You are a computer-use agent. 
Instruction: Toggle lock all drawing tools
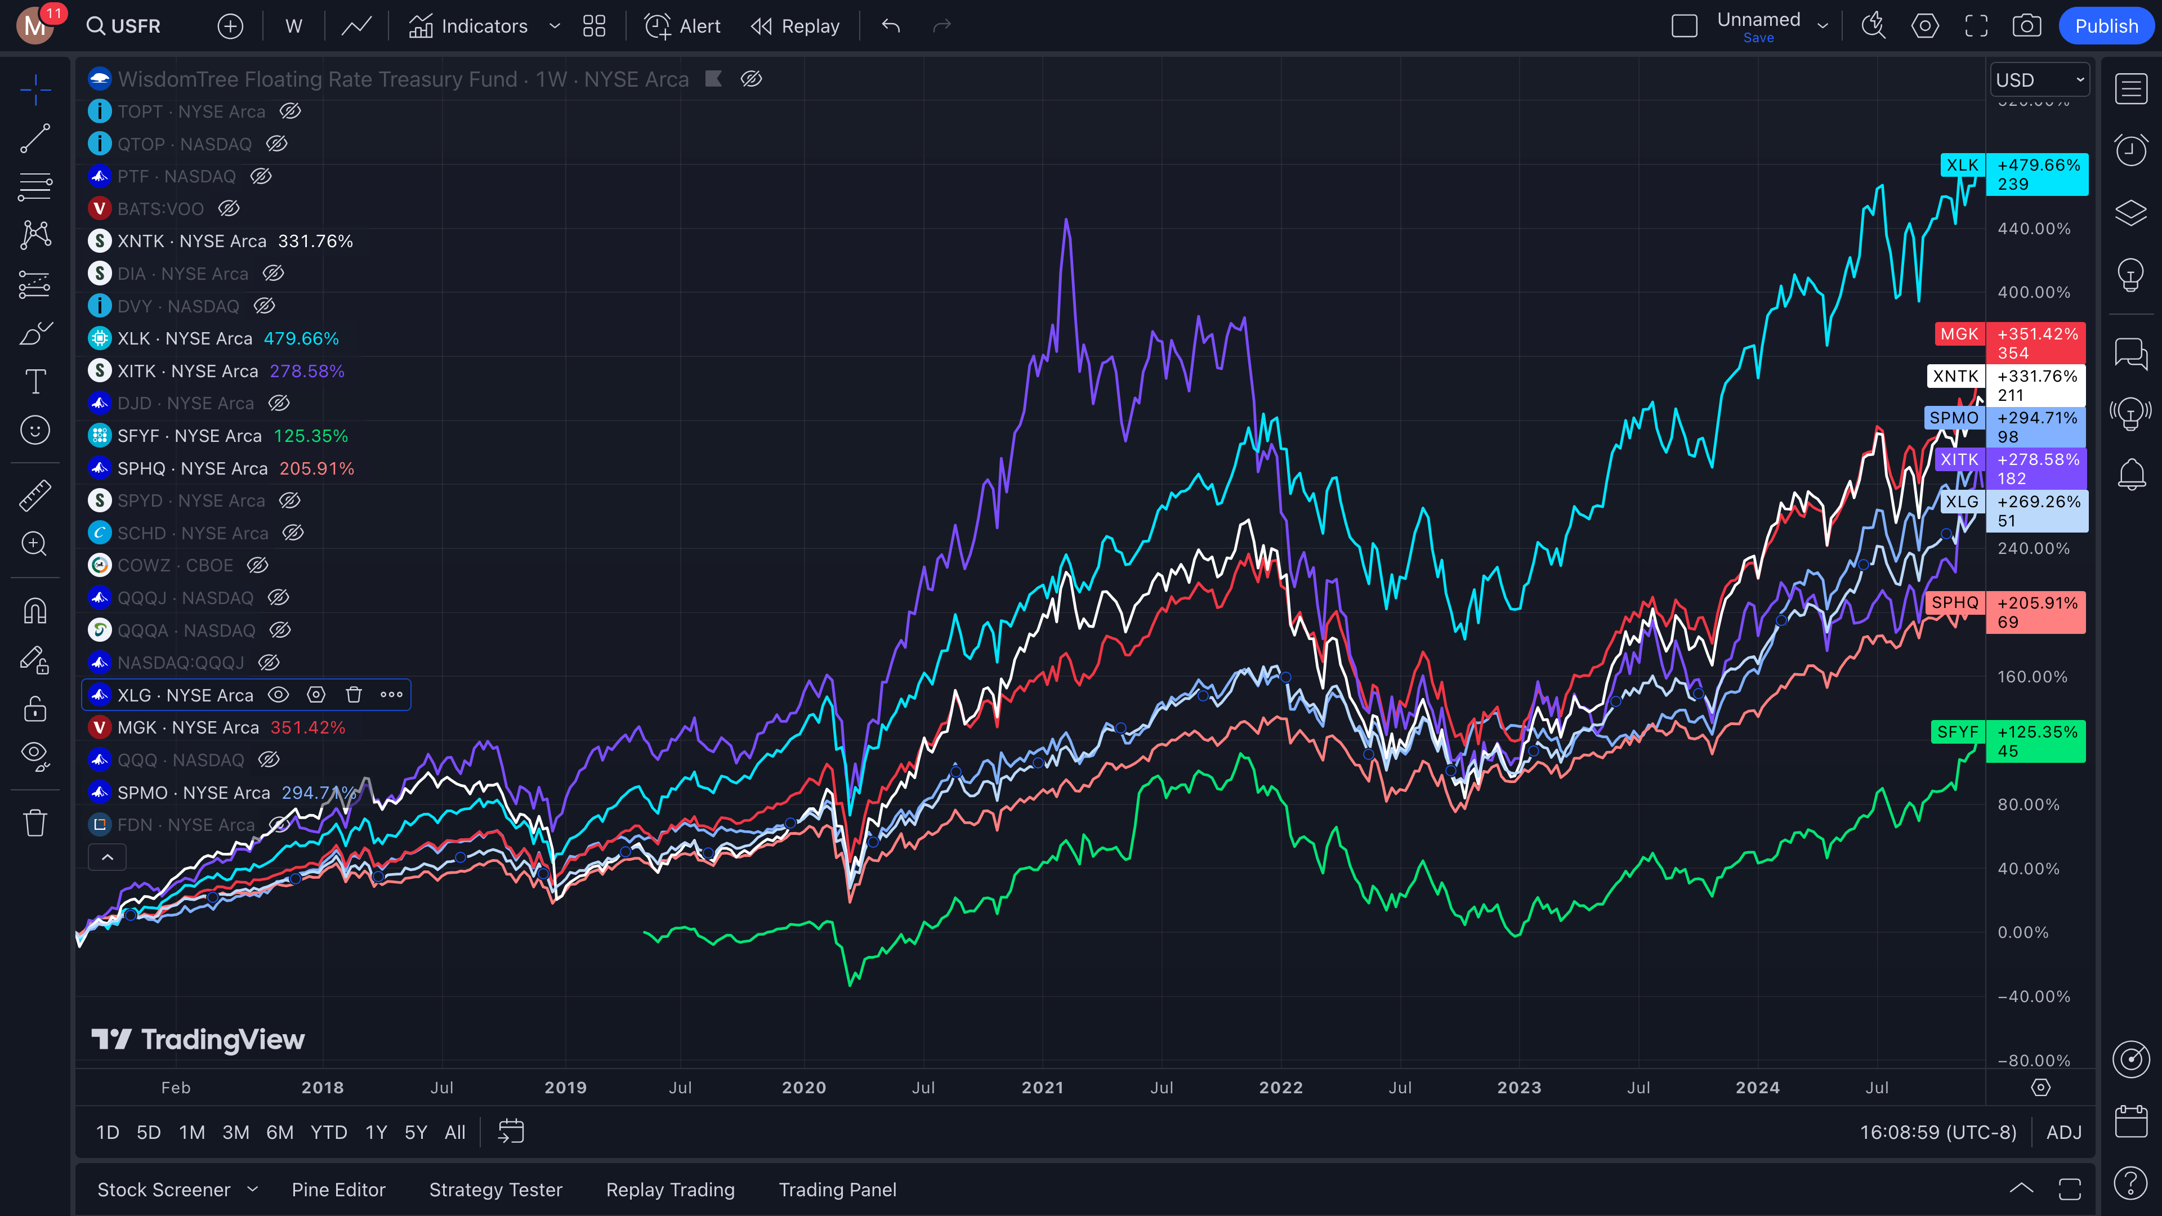[x=35, y=709]
